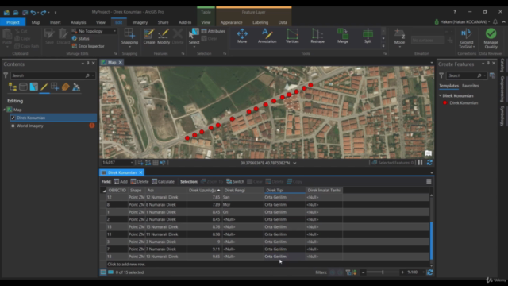Show edit Status
508x286 pixels.
81,39
